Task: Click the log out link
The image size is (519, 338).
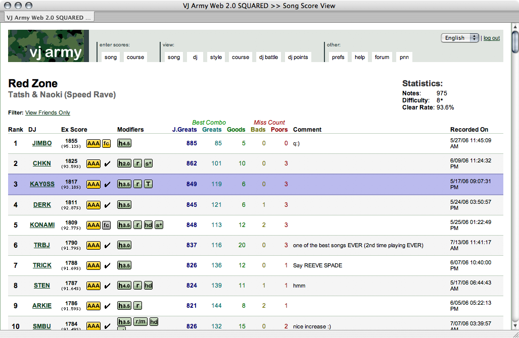Action: pos(492,38)
